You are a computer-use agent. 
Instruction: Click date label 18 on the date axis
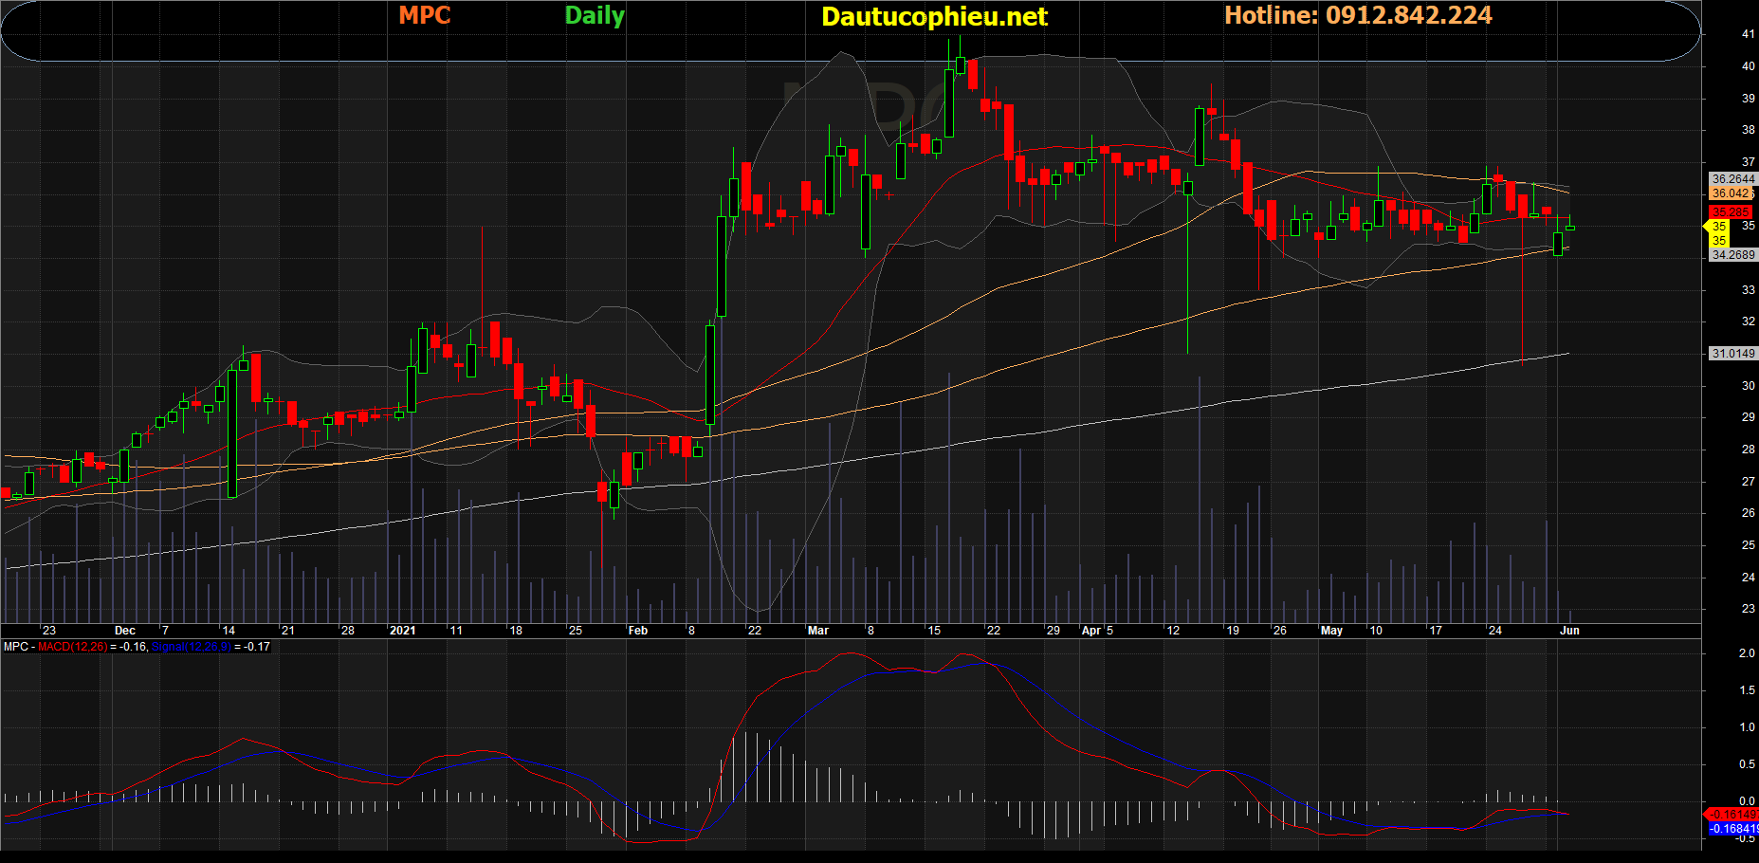point(516,631)
